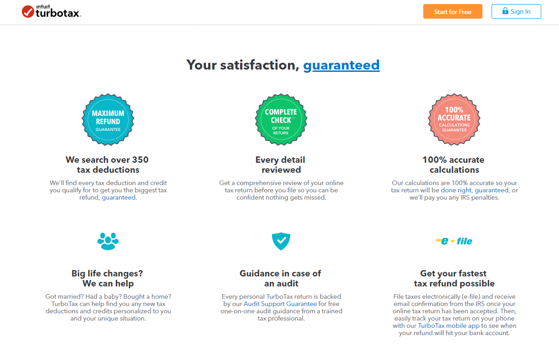This screenshot has width=559, height=361.
Task: Select the Big life changes heading
Action: click(x=108, y=278)
